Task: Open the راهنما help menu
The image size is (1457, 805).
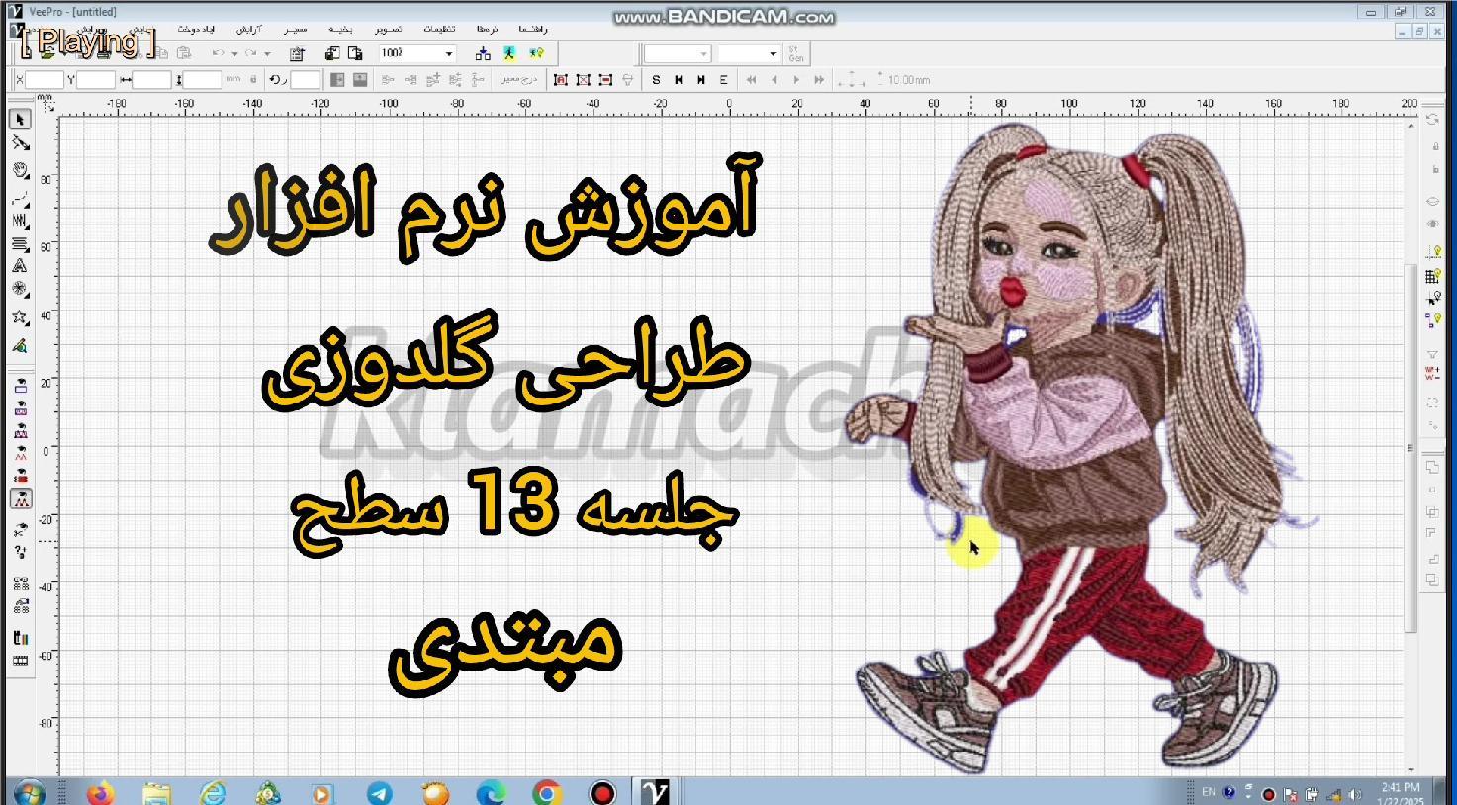Action: click(532, 30)
